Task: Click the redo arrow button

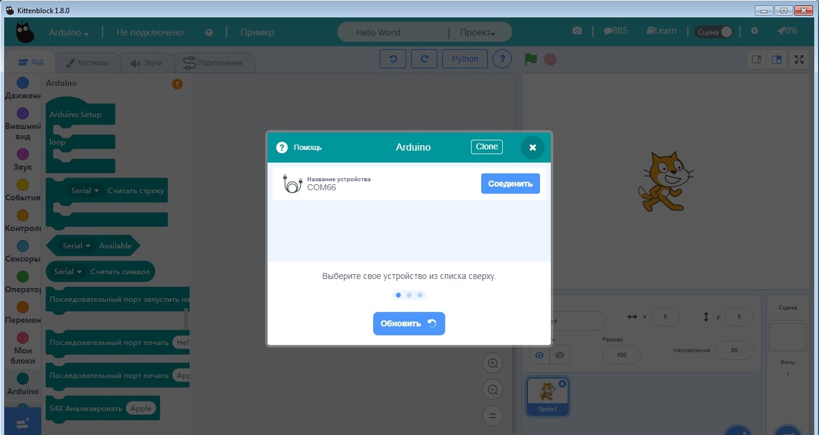Action: [424, 59]
